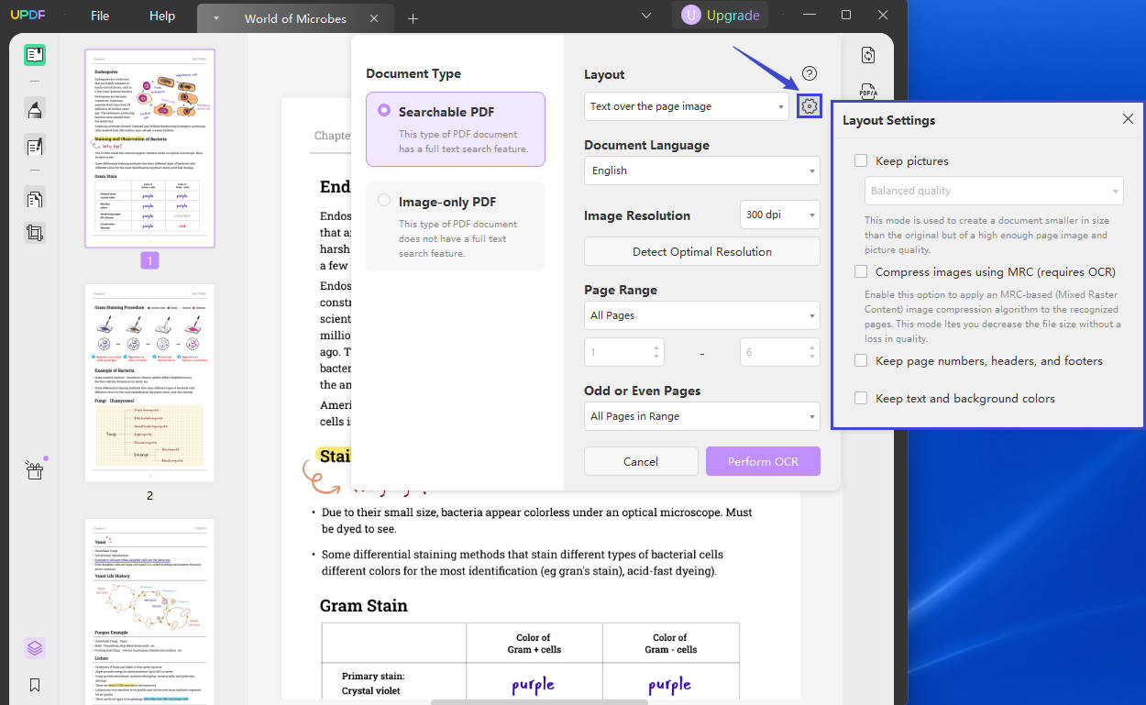Click the Layout Settings gear icon
Screen dimensions: 1146x705
pyautogui.click(x=809, y=105)
